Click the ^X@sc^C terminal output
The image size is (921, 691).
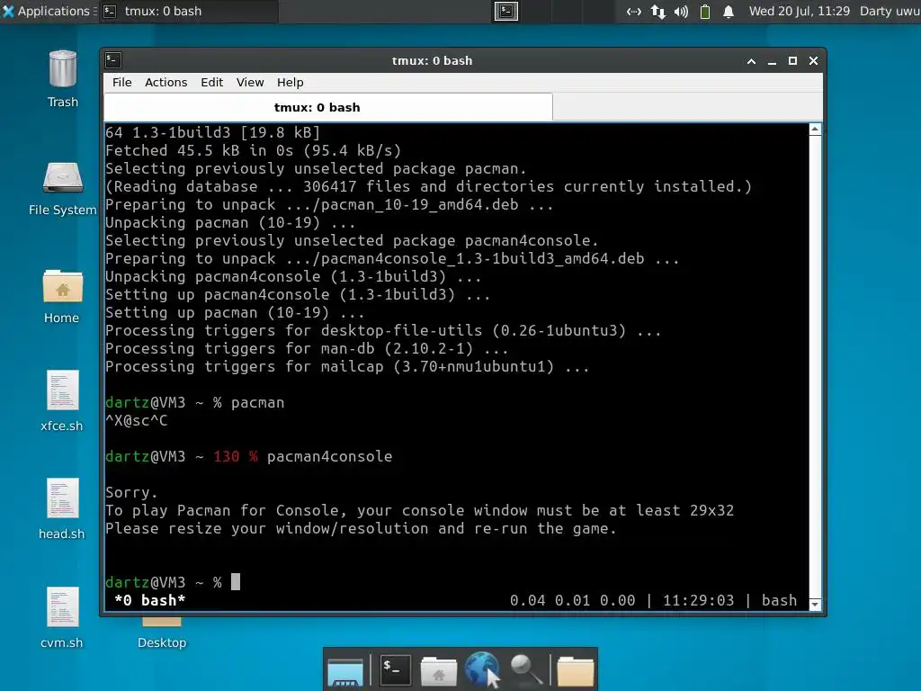point(137,421)
